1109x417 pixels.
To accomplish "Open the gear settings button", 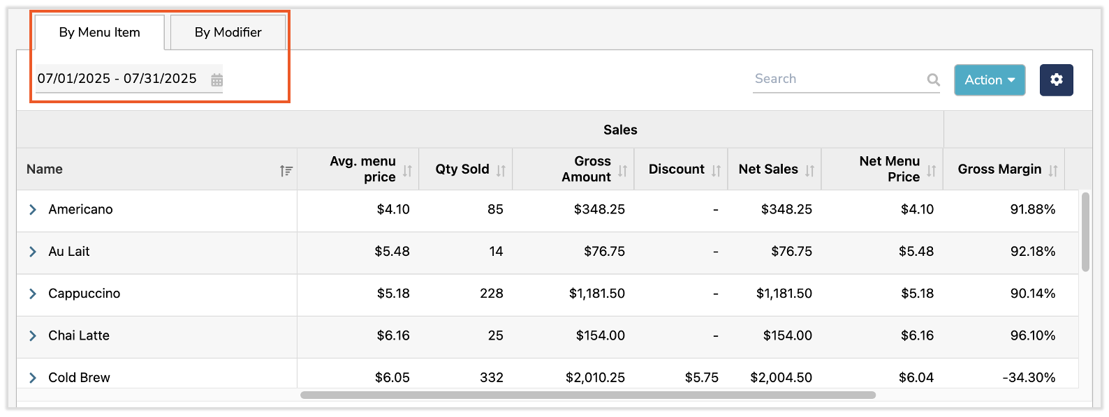I will tap(1056, 79).
